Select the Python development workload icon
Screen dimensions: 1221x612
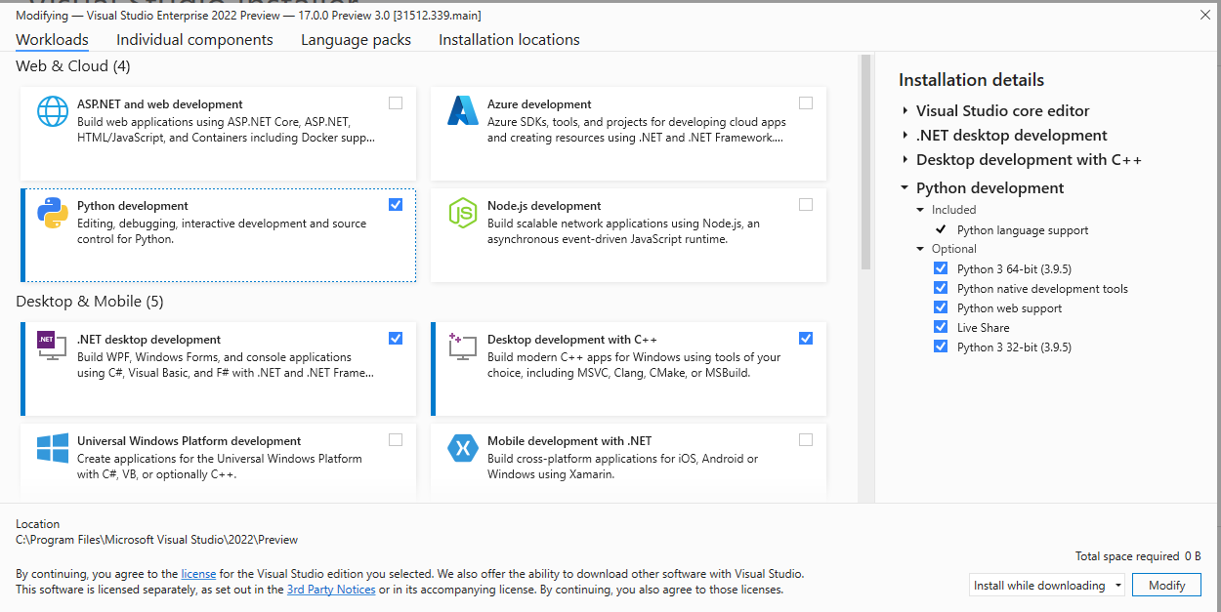click(52, 213)
